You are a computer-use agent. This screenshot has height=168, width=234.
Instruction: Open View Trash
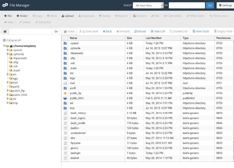201,31
